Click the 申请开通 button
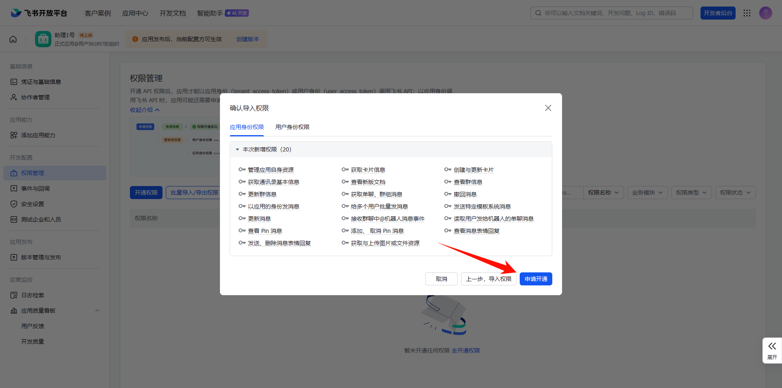Screen dimensions: 782x388 pyautogui.click(x=536, y=279)
